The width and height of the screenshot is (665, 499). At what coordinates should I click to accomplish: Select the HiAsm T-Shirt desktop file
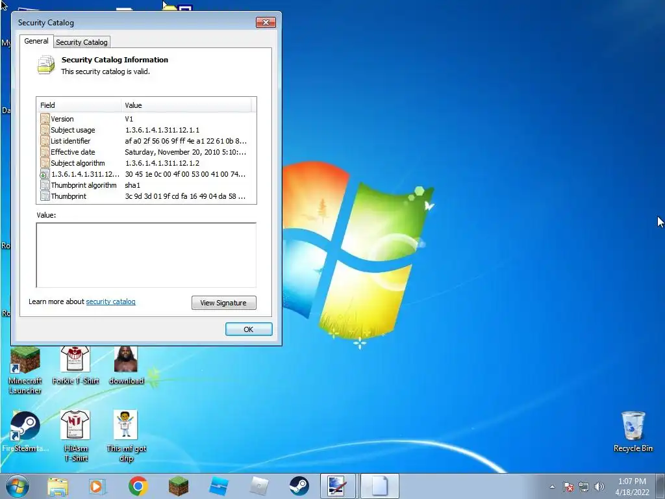click(75, 436)
